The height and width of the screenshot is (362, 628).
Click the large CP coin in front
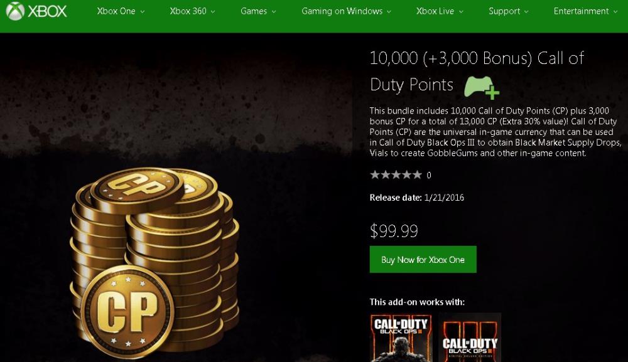tap(127, 312)
